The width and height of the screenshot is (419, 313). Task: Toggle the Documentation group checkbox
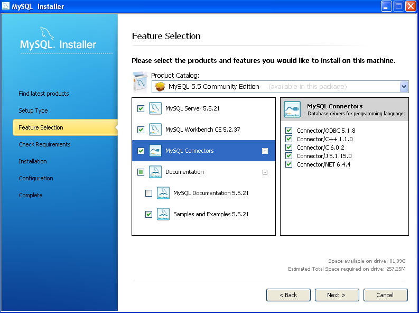pyautogui.click(x=141, y=172)
